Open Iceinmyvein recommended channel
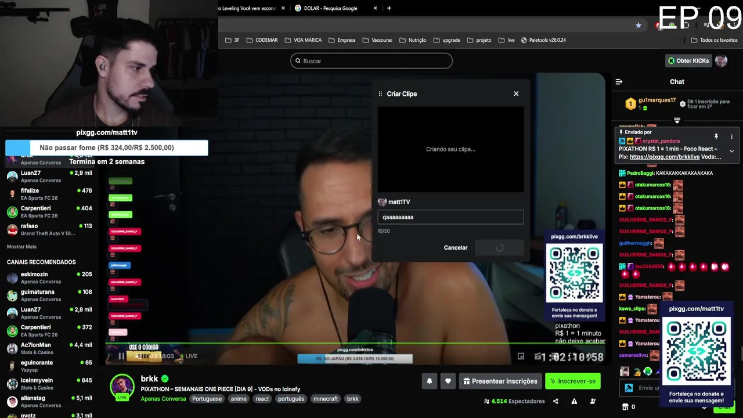The image size is (743, 418). pyautogui.click(x=49, y=384)
